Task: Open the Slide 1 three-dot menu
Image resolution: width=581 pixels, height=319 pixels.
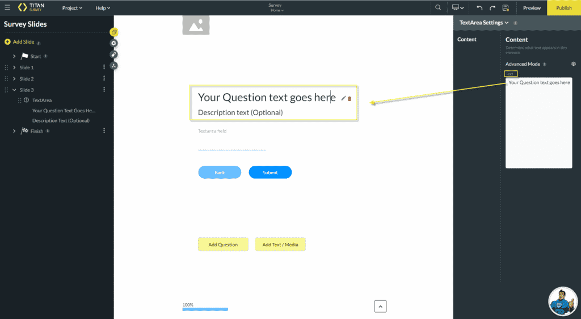Action: pyautogui.click(x=104, y=67)
